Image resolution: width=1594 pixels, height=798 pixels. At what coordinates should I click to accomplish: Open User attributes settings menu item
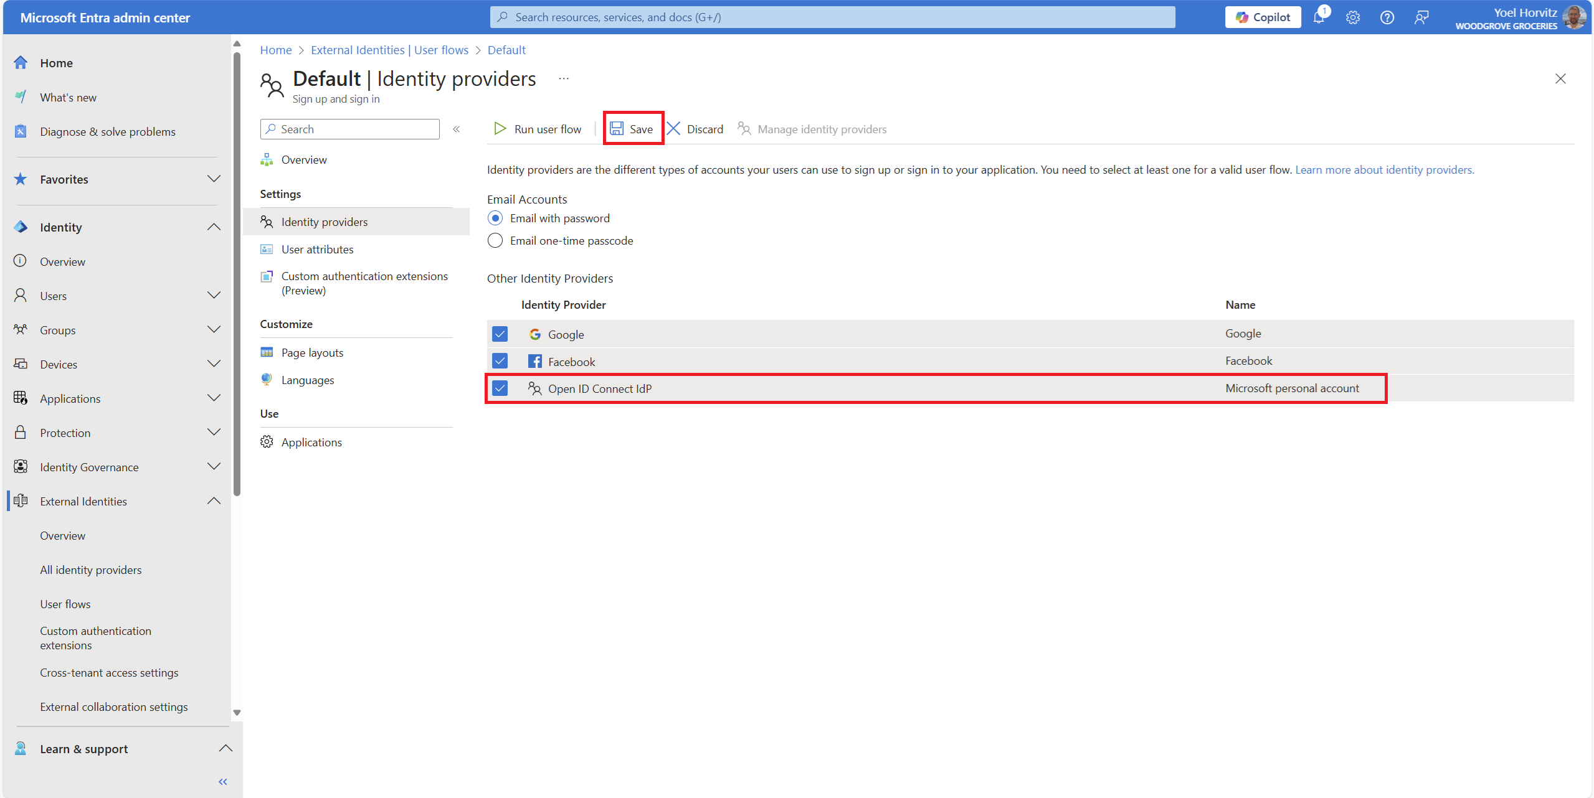(317, 250)
